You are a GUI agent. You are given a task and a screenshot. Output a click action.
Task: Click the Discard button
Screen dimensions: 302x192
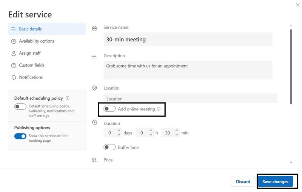[x=243, y=181]
